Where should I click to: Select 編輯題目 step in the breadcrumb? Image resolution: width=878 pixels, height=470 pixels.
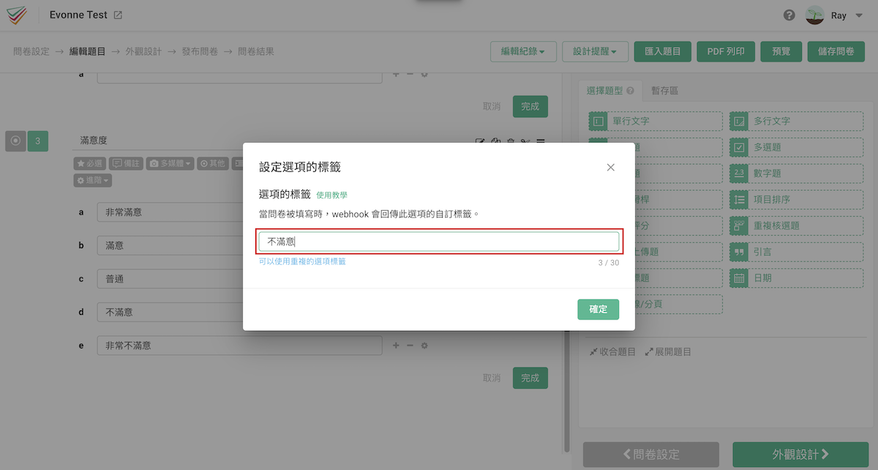tap(88, 51)
